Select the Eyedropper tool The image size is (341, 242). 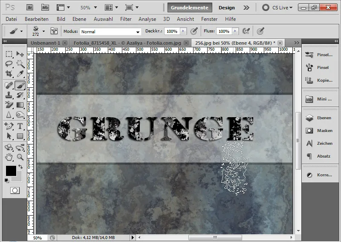pyautogui.click(x=20, y=74)
